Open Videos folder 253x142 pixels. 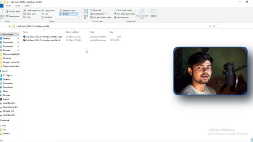[6, 99]
